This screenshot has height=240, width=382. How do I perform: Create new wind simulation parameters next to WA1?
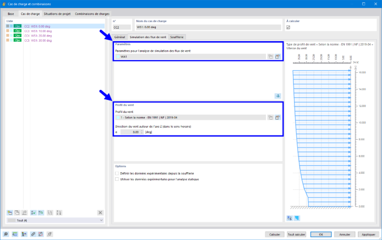click(270, 57)
